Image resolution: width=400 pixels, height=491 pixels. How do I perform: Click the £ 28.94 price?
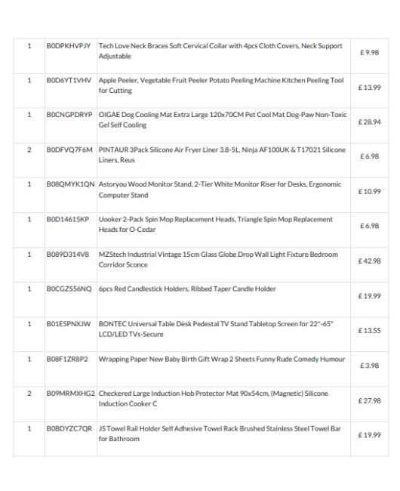point(369,122)
